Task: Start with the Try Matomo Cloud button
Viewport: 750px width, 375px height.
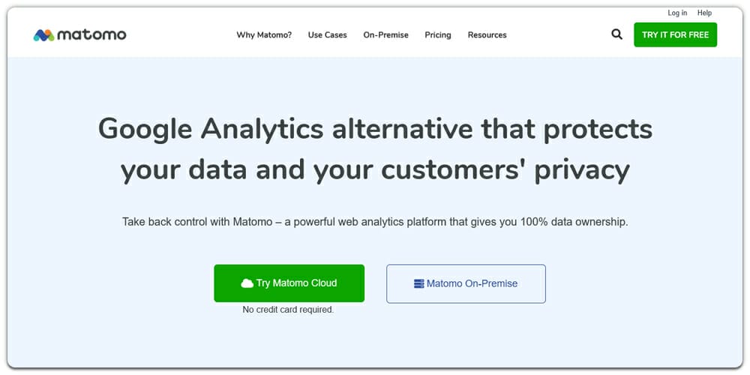Action: (x=289, y=283)
